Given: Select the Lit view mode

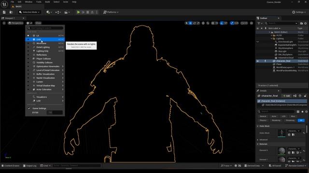Looking at the screenshot, I should [x=45, y=36].
